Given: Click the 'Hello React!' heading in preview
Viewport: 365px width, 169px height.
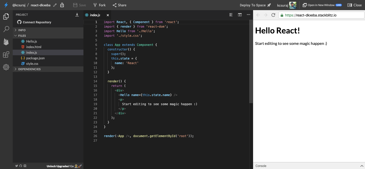Looking at the screenshot, I should [278, 30].
